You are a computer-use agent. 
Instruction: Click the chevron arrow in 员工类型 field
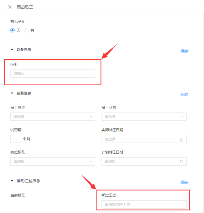click(91, 117)
